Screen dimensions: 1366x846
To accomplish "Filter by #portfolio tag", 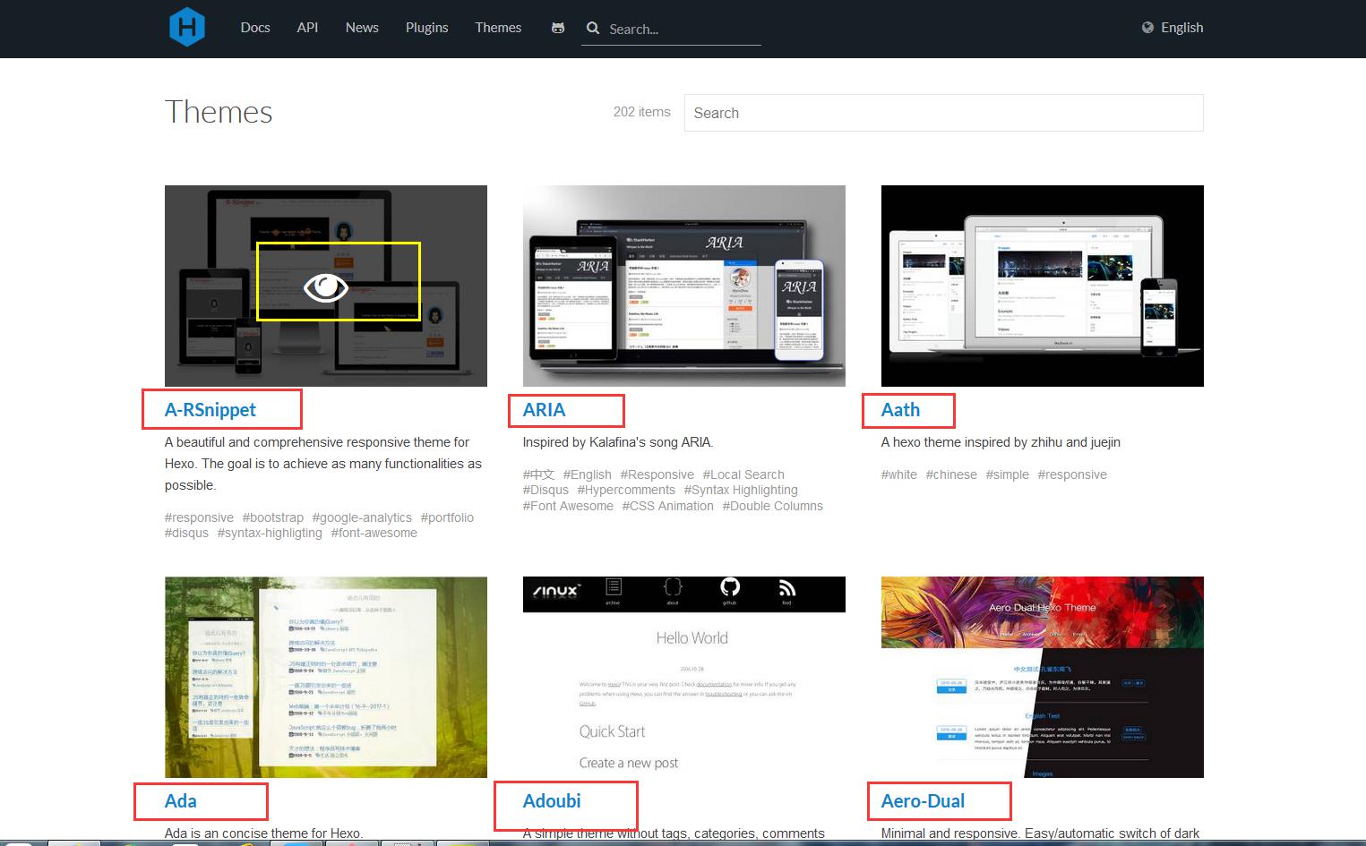I will pos(447,517).
